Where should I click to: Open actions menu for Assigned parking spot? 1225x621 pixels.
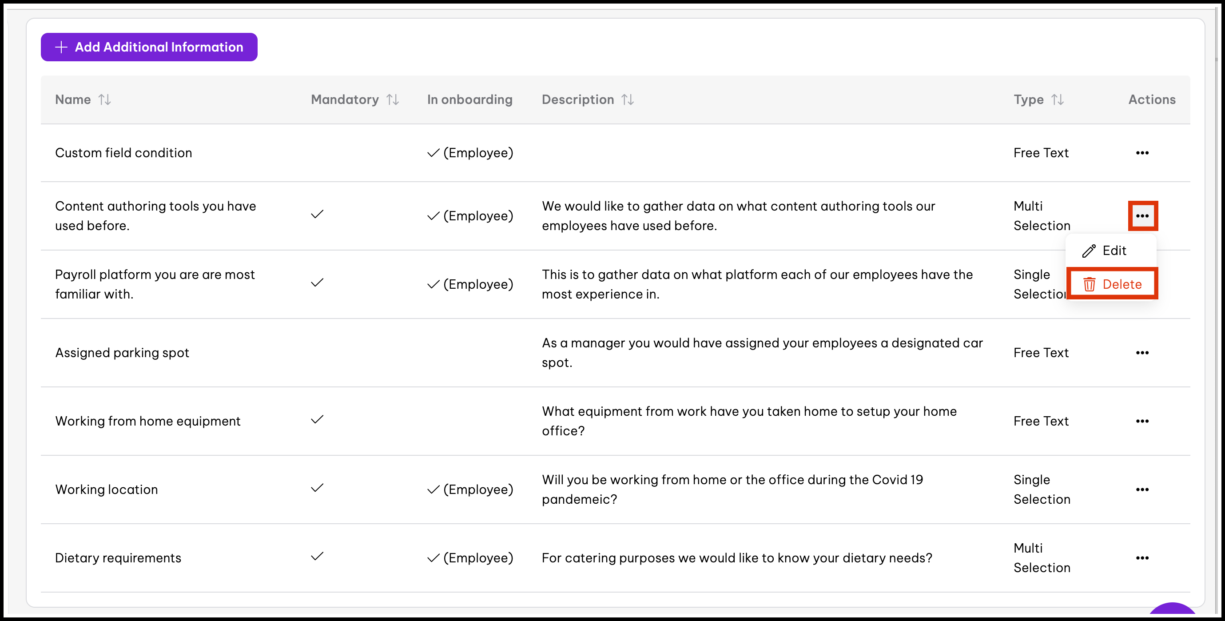click(1142, 353)
